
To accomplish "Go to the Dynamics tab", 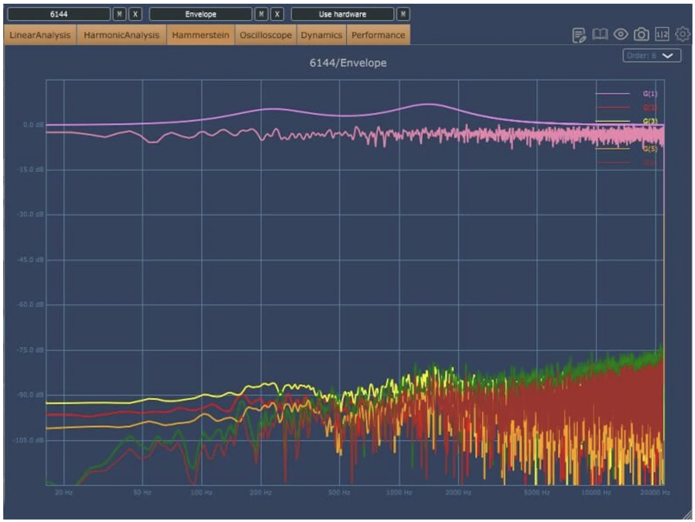I will point(322,35).
